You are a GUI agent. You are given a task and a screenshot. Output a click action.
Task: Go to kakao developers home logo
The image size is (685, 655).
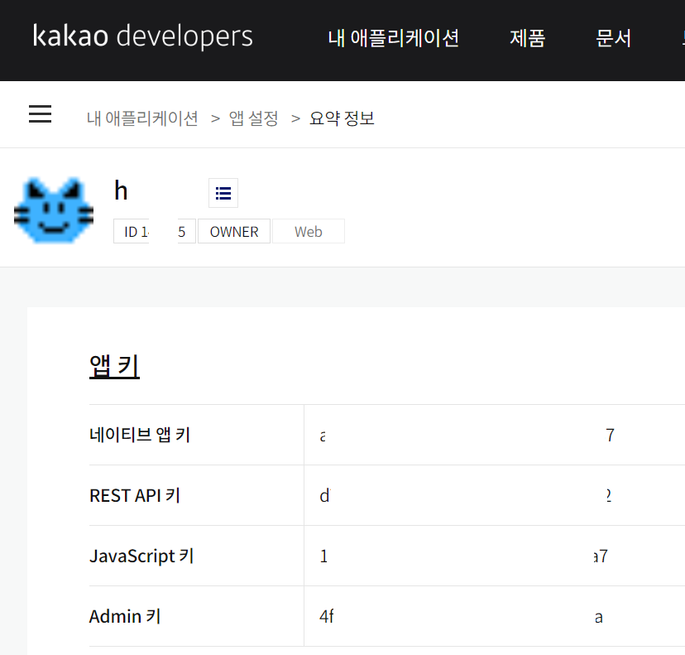tap(142, 36)
